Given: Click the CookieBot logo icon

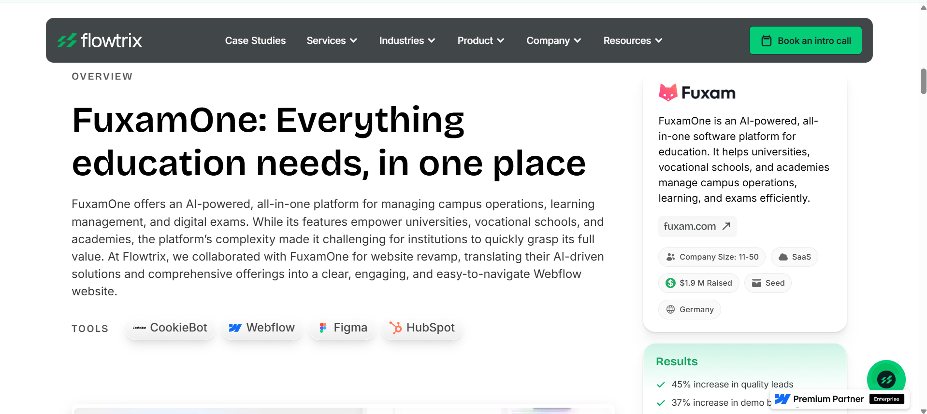Looking at the screenshot, I should (x=139, y=328).
